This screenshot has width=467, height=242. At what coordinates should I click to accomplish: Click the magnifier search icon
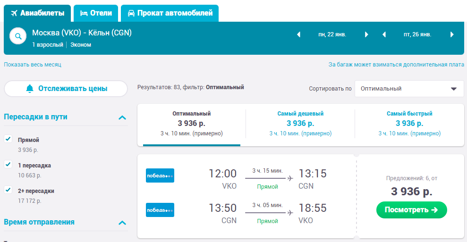pyautogui.click(x=18, y=36)
